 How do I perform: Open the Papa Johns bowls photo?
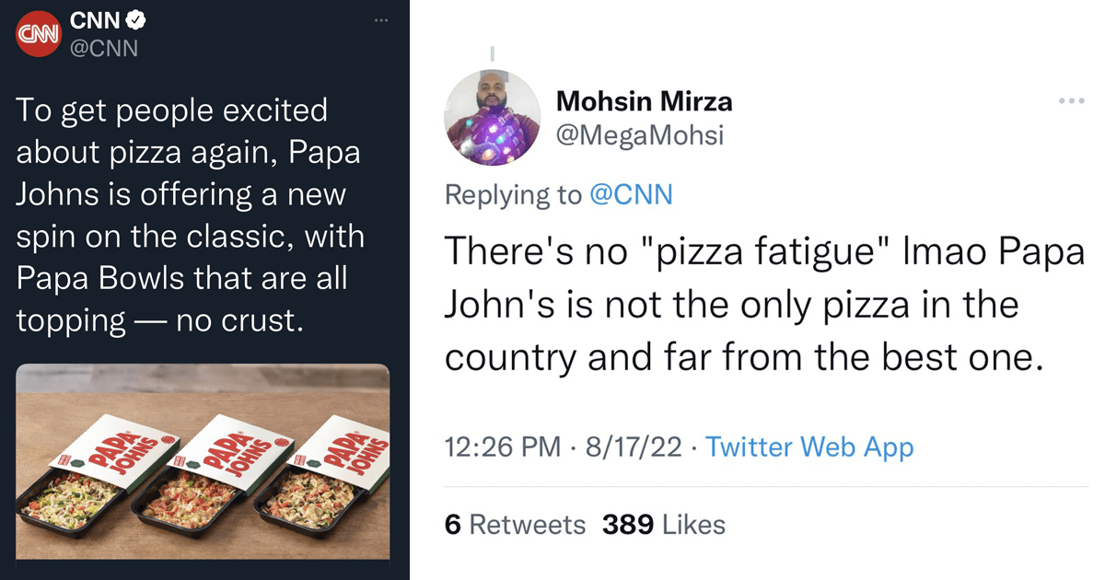(x=204, y=461)
